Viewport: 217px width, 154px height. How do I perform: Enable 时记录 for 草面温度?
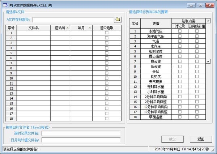coord(180,117)
